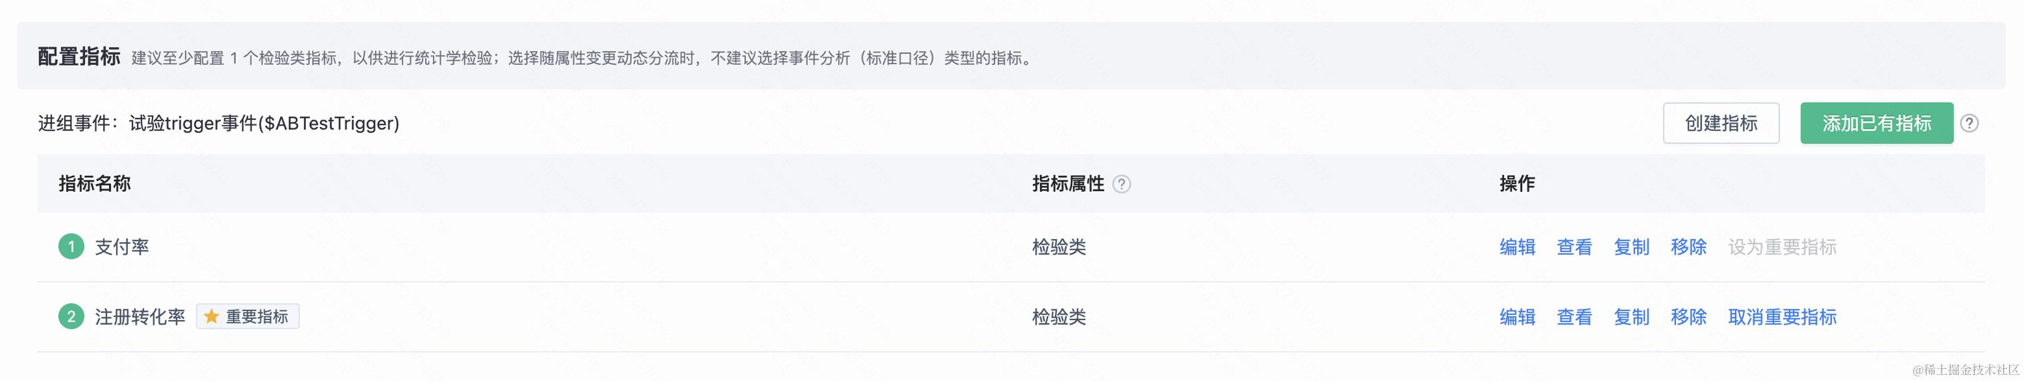Click green number 2 badge for 注册转化率
The height and width of the screenshot is (381, 2024).
point(72,317)
